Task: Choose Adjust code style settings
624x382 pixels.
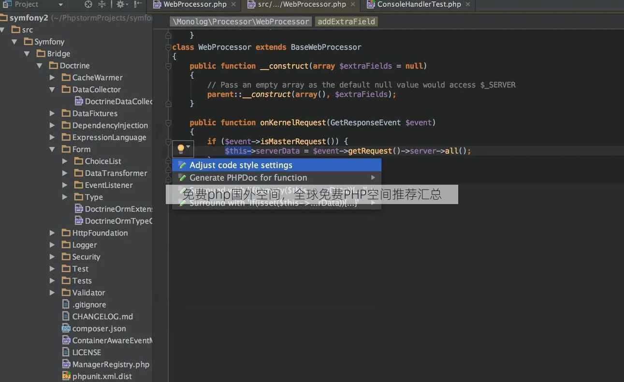Action: (277, 165)
